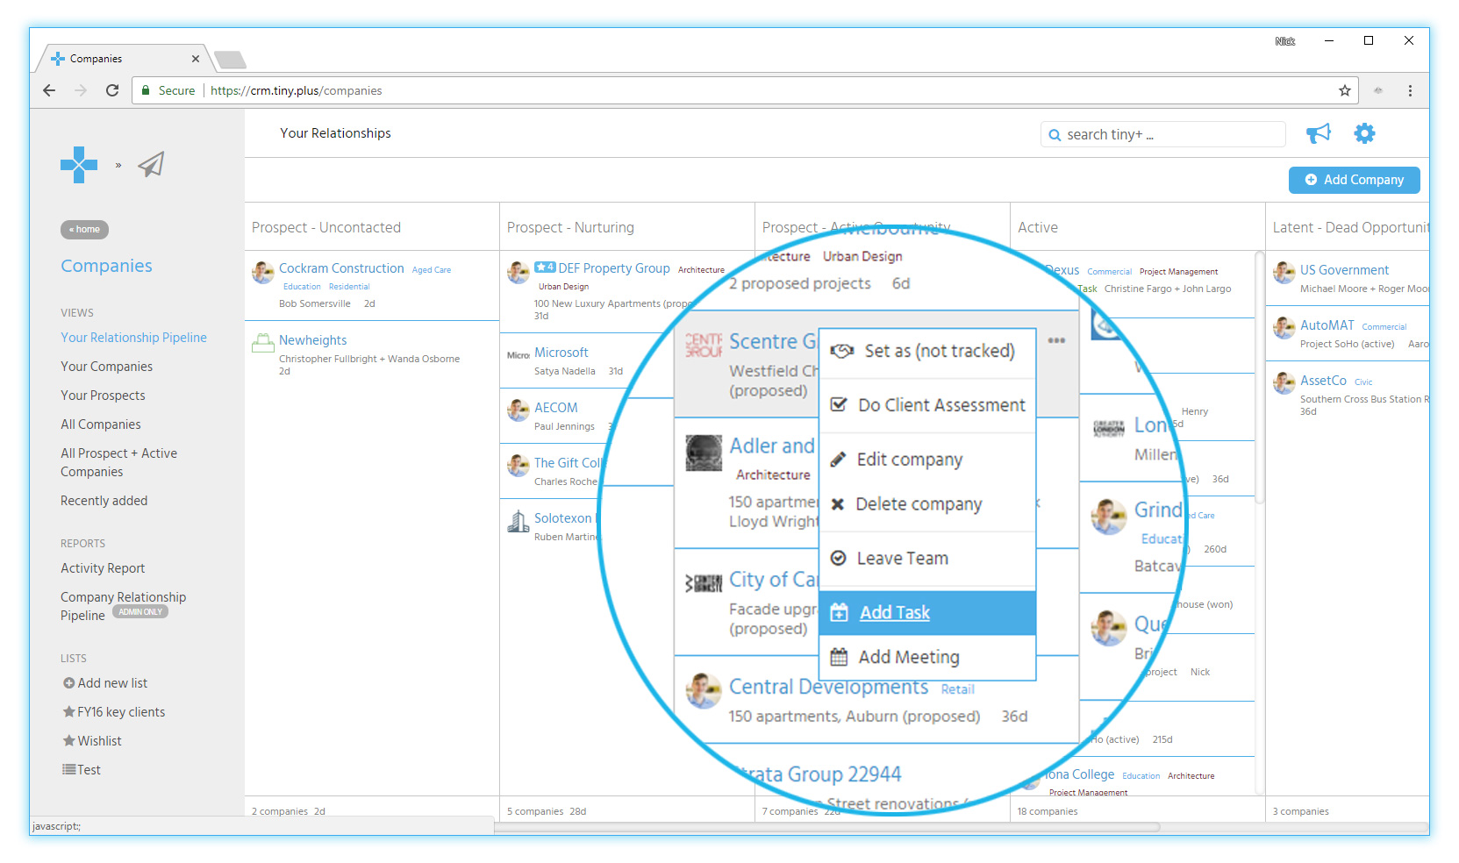The height and width of the screenshot is (863, 1459).
Task: Open the Test list in the sidebar
Action: 82,770
